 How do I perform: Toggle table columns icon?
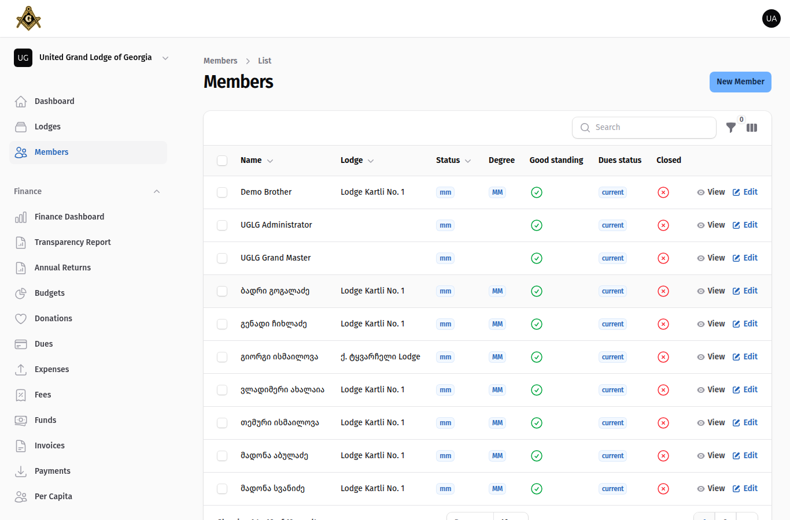pos(752,128)
